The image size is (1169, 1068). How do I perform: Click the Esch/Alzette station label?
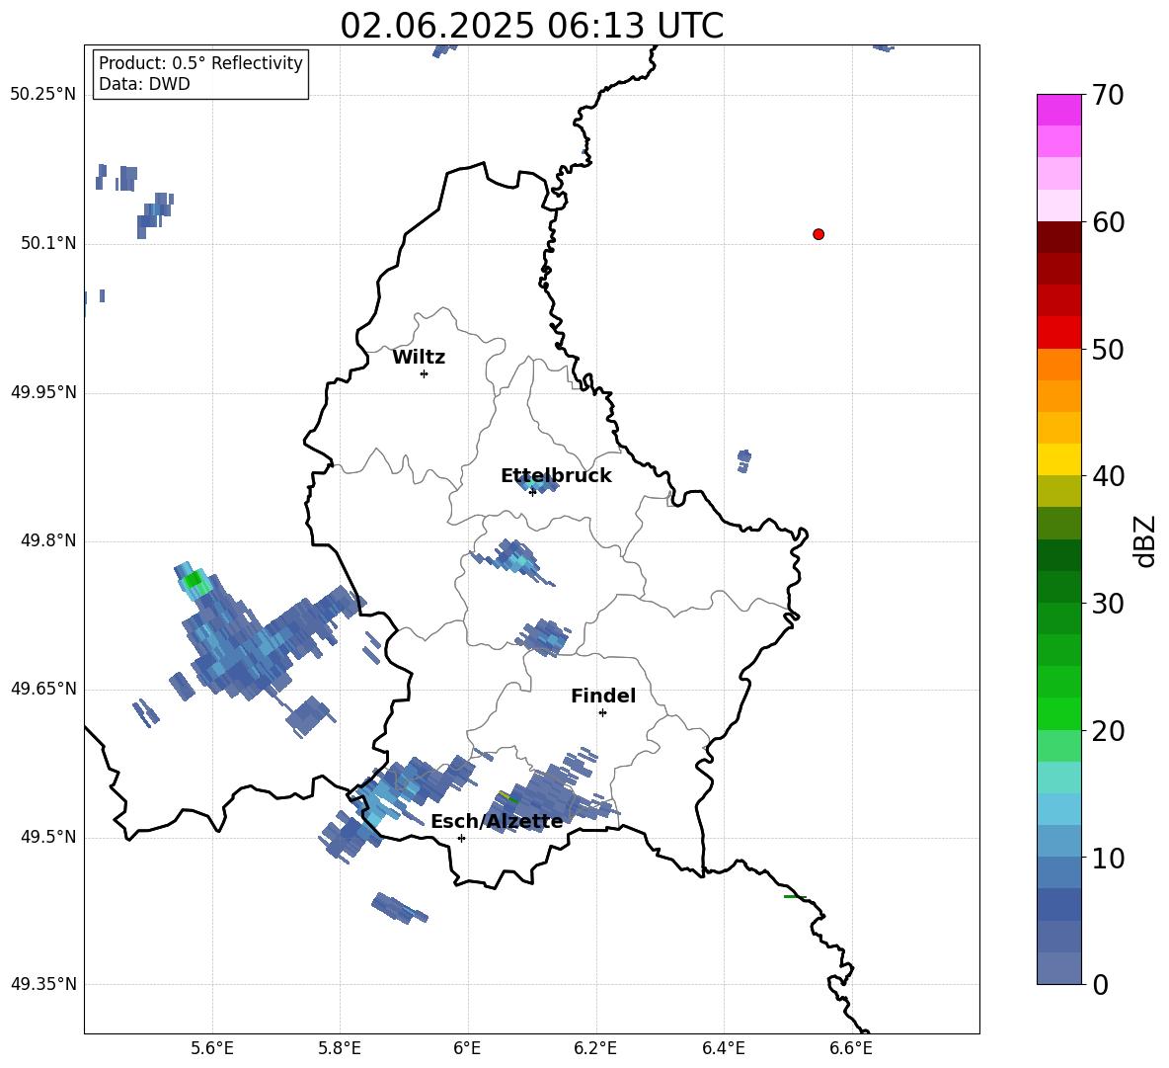[x=497, y=822]
